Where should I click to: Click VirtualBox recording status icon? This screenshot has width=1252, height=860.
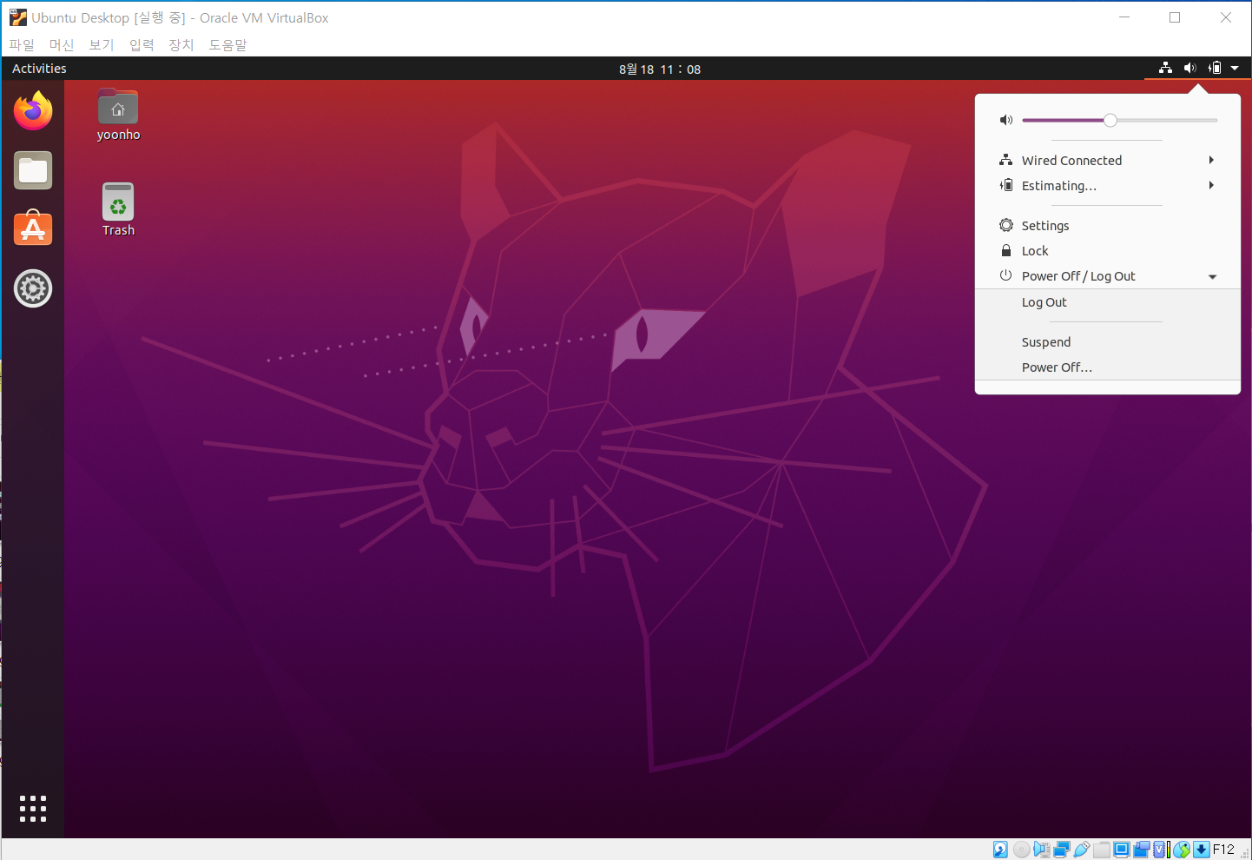(1142, 850)
